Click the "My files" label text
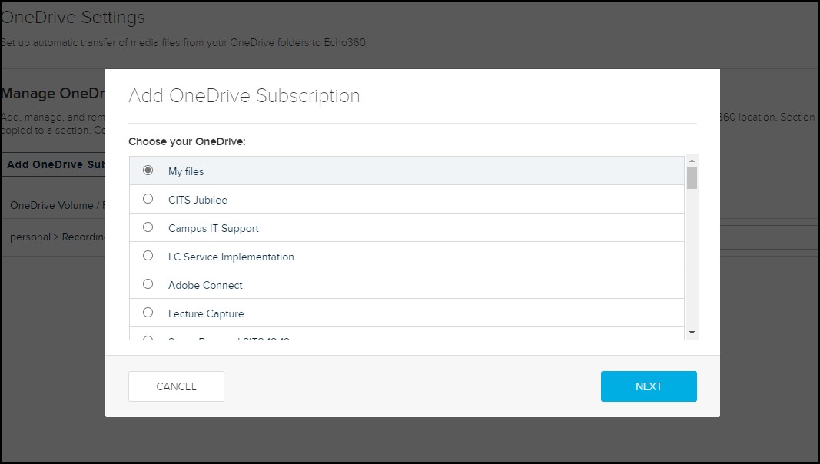Image resolution: width=820 pixels, height=464 pixels. (186, 171)
